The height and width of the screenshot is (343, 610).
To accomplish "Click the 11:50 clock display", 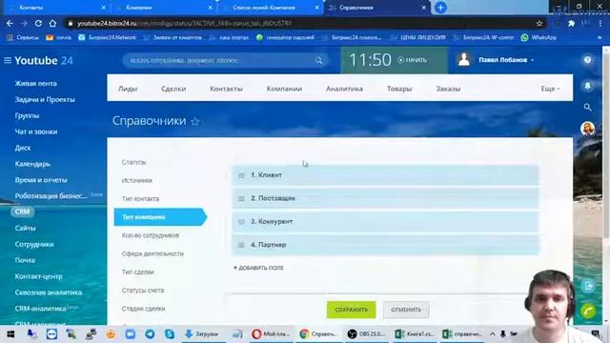I will pos(370,60).
